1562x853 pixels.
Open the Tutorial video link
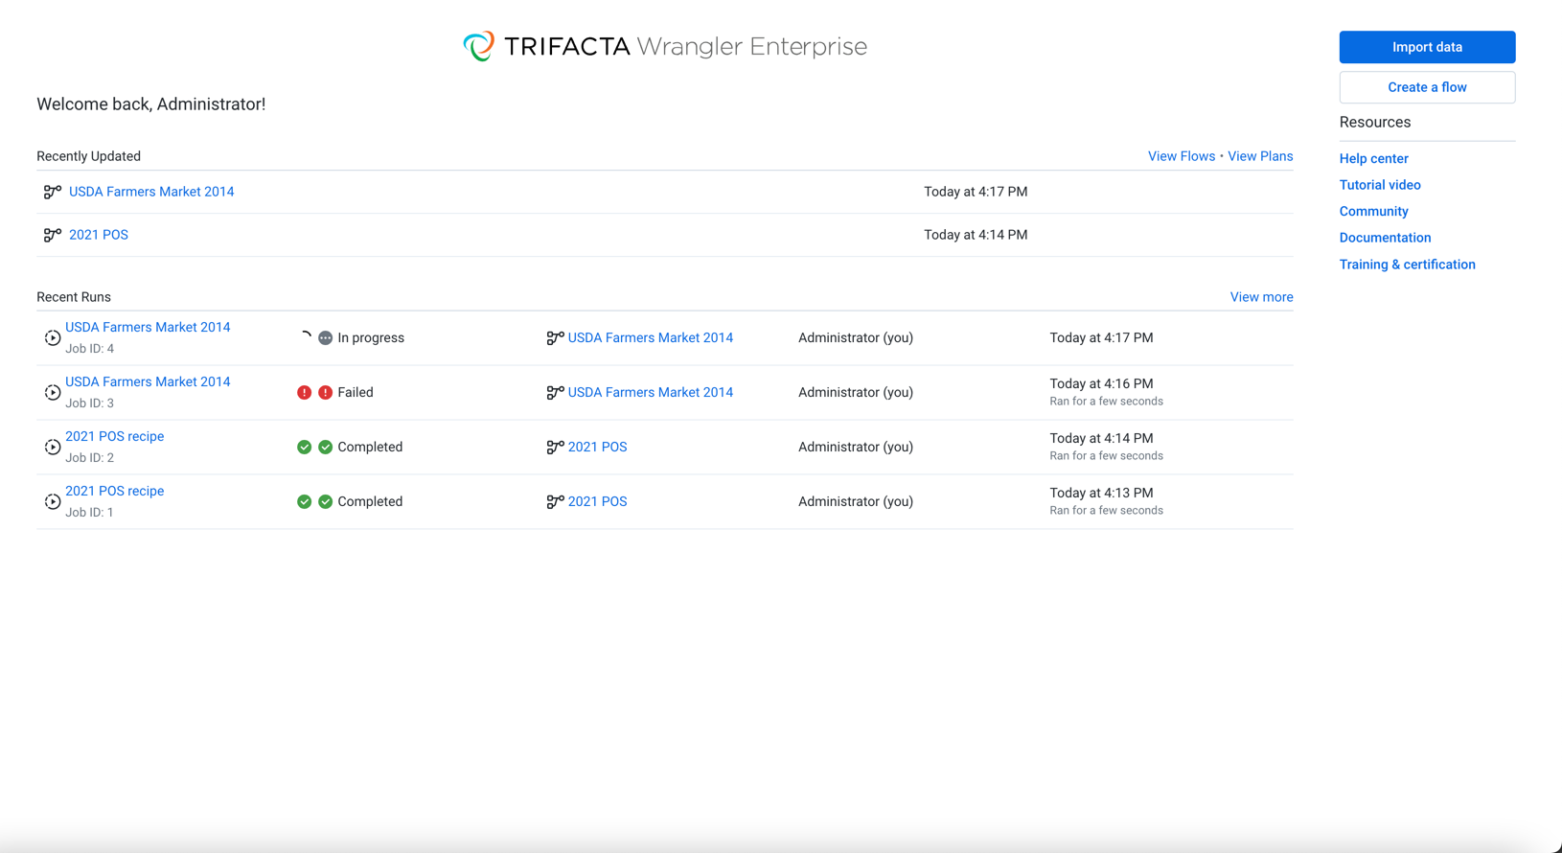tap(1380, 185)
